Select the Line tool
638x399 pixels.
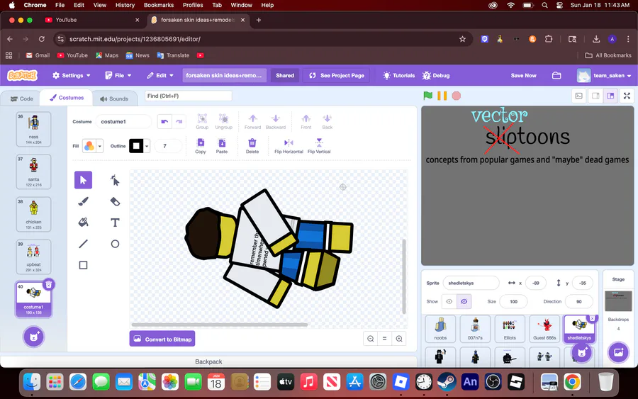pyautogui.click(x=83, y=244)
